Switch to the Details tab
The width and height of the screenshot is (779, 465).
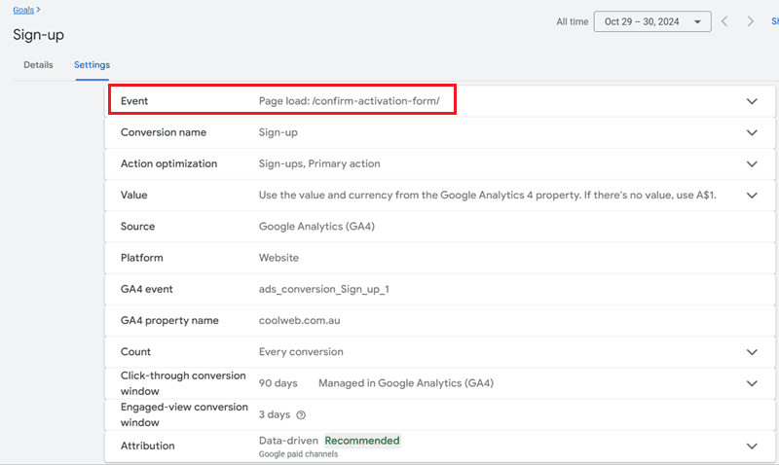[38, 65]
